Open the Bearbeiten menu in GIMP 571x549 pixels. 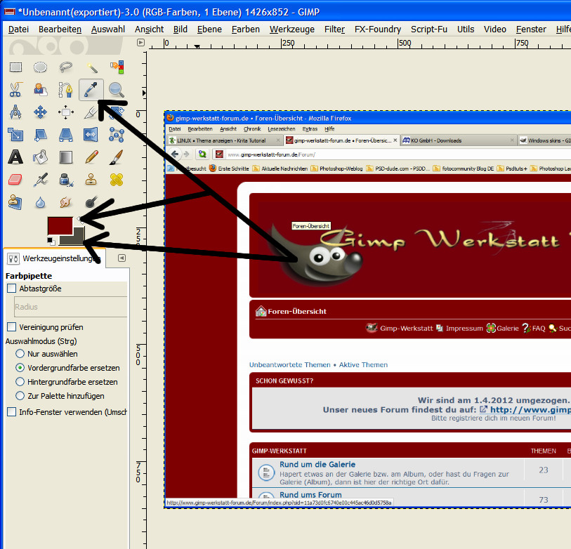60,29
